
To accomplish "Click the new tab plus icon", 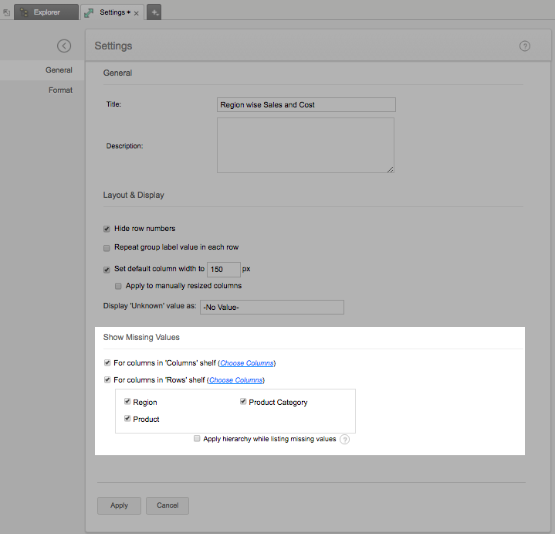I will coord(154,12).
